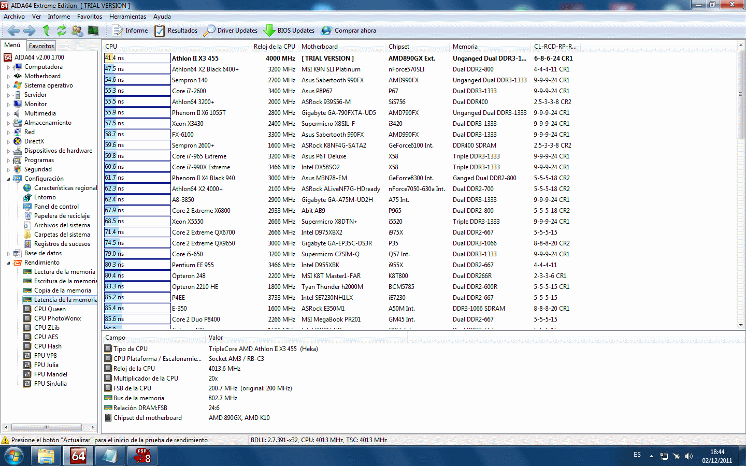The width and height of the screenshot is (746, 466).
Task: Select Servidor in the tree
Action: [x=35, y=95]
